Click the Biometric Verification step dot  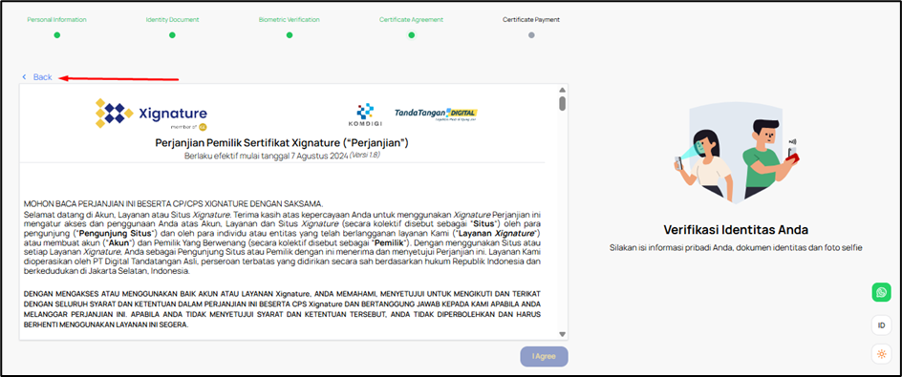290,35
